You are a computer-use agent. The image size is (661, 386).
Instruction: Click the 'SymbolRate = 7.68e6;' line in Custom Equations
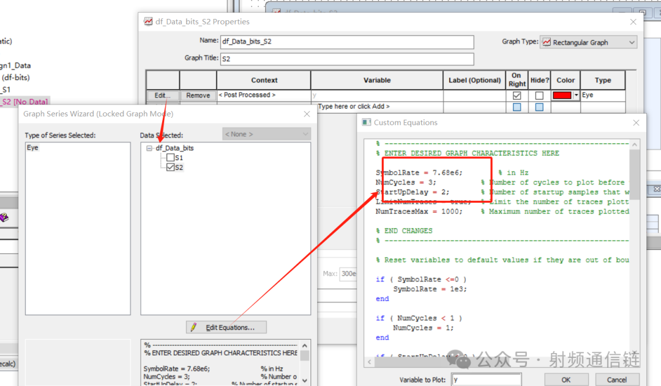419,173
